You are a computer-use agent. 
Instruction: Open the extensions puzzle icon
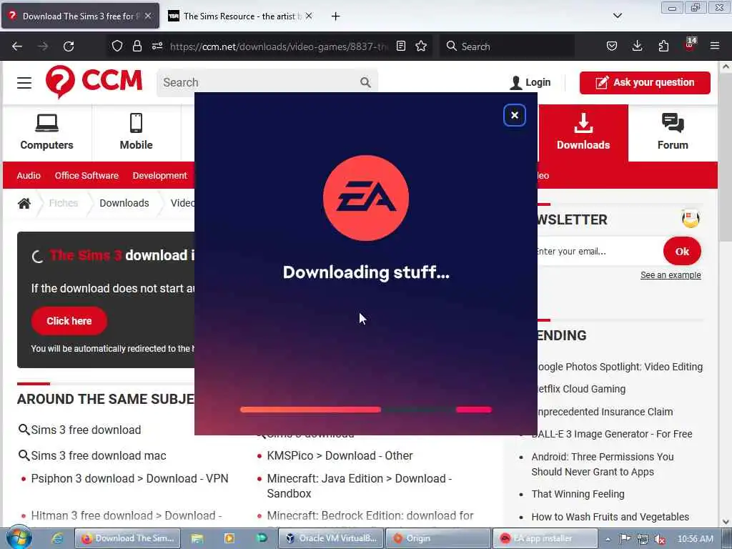(663, 46)
